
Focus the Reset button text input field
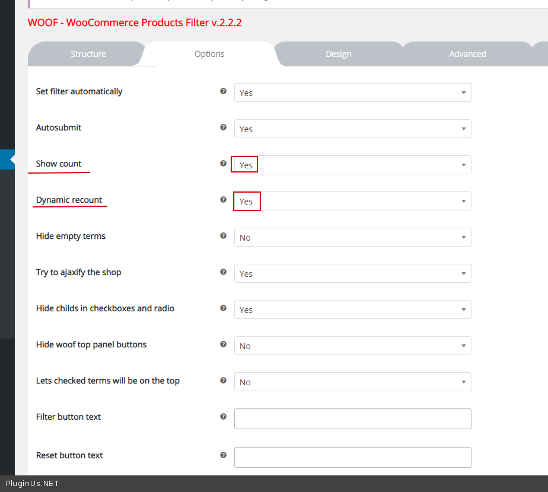click(353, 457)
